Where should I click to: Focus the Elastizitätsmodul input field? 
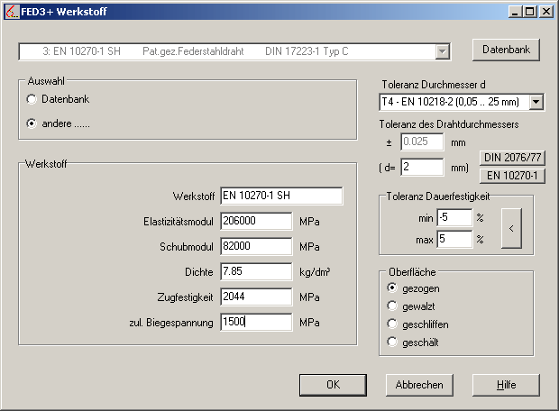pos(256,222)
